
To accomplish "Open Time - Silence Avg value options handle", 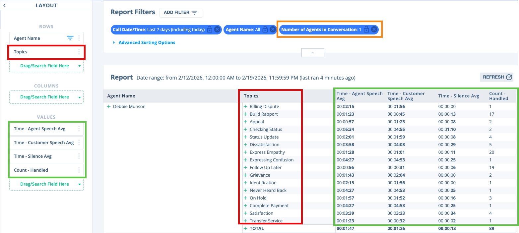I will 79,156.
